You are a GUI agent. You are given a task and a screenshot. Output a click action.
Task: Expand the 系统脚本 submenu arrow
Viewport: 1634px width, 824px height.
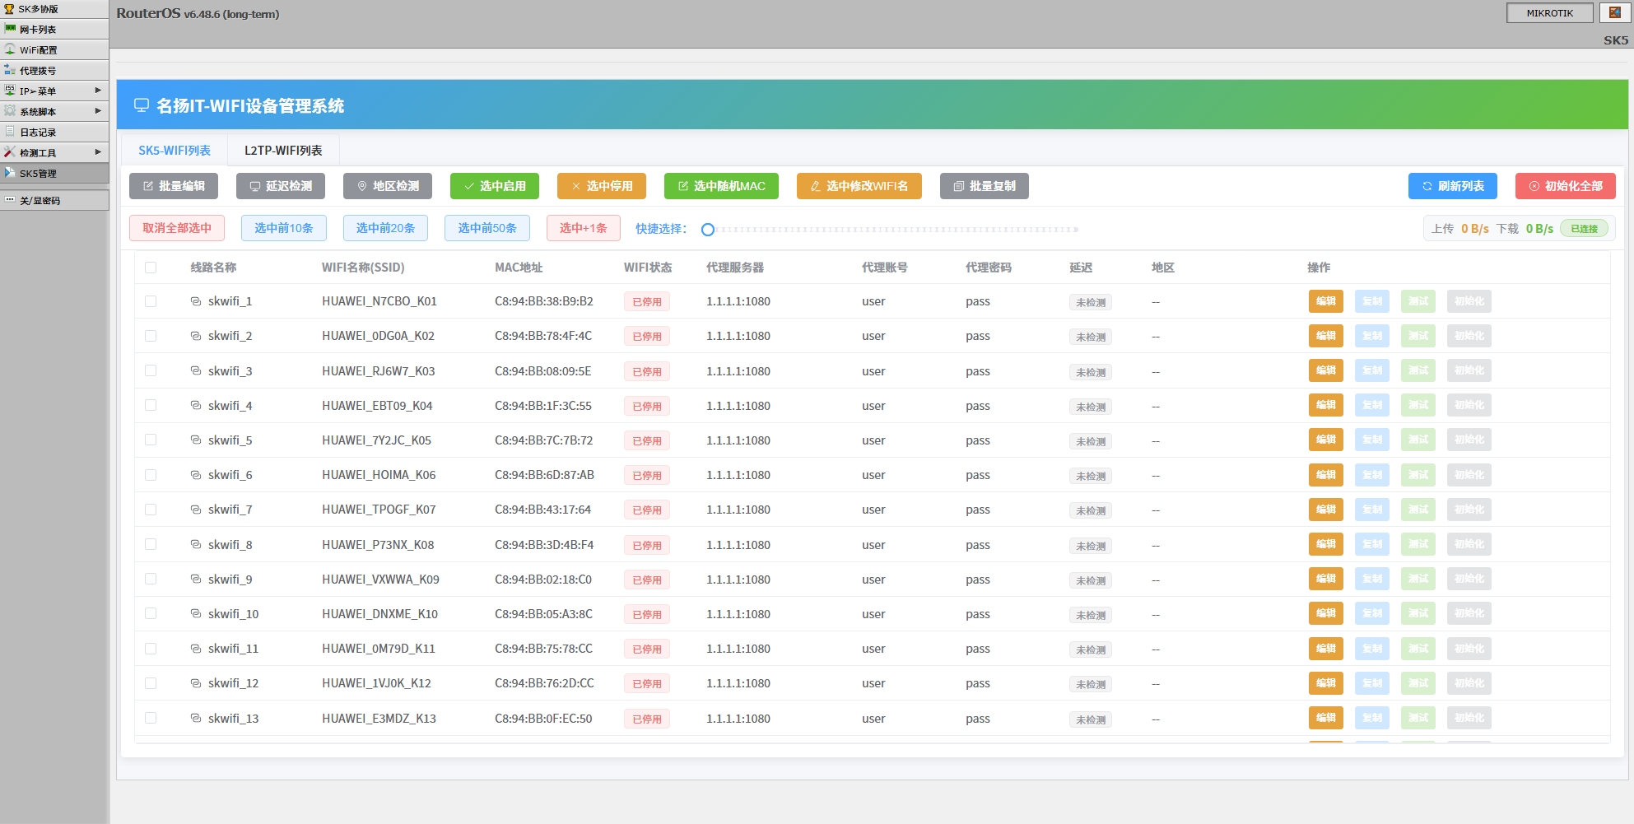pyautogui.click(x=98, y=111)
